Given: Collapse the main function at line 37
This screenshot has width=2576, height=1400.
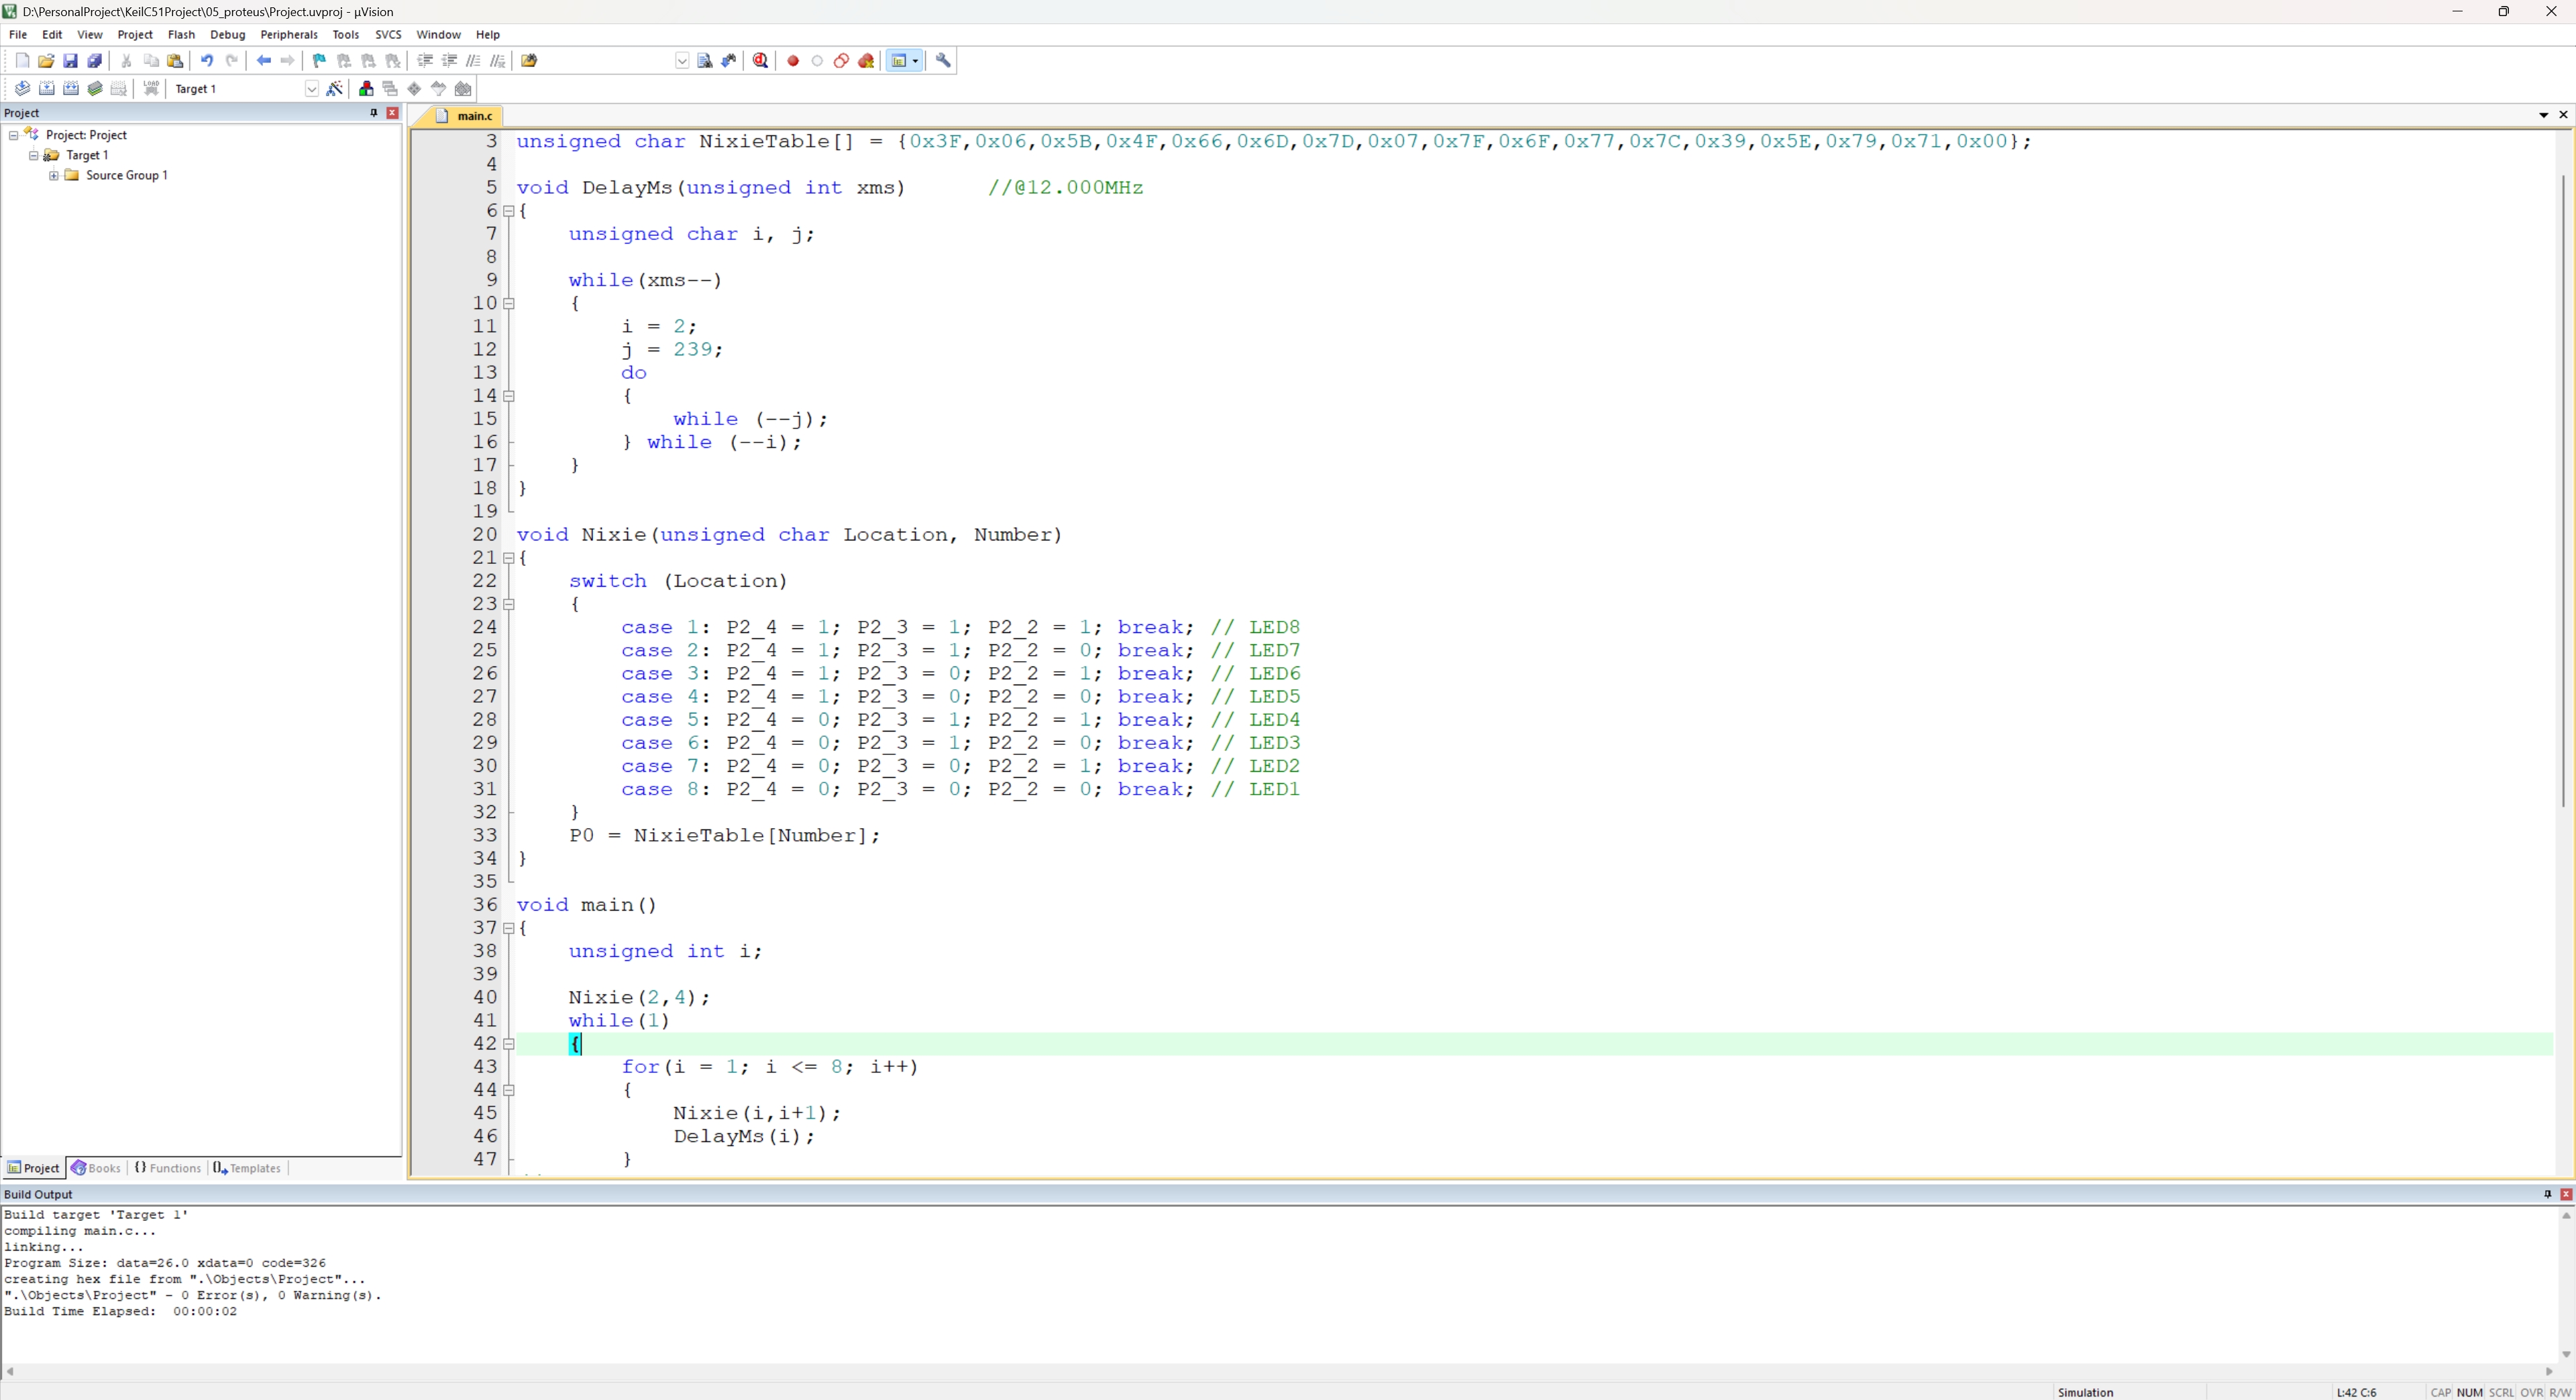Looking at the screenshot, I should (508, 929).
